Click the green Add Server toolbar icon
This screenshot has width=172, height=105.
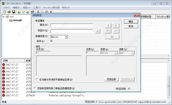[19, 12]
